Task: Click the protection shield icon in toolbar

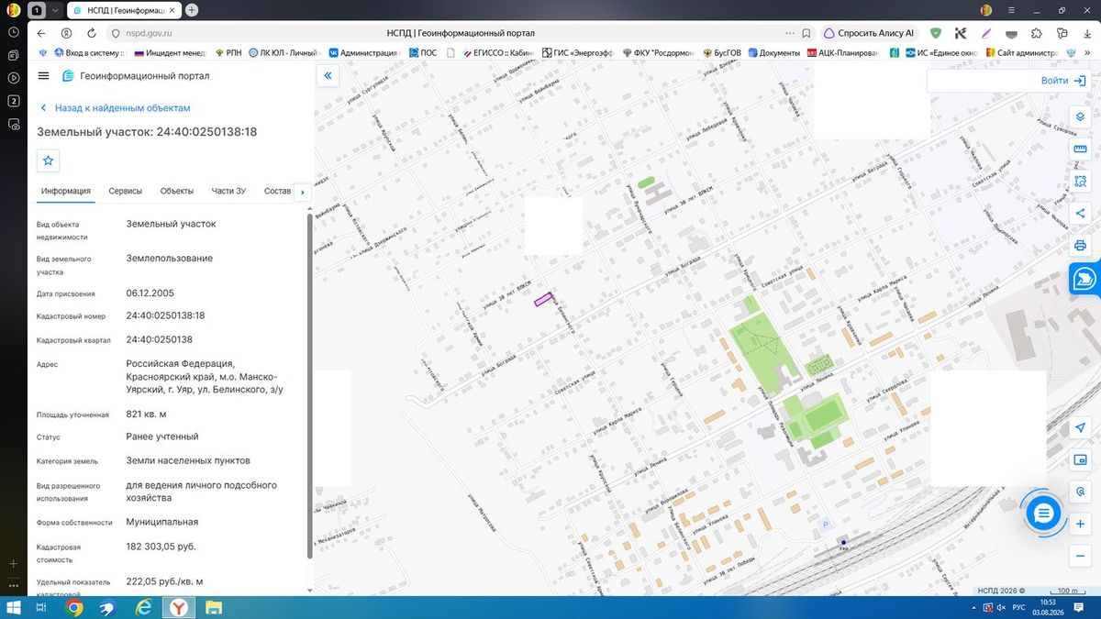Action: pos(936,33)
